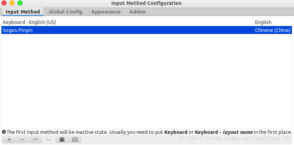294x145 pixels.
Task: Close the Input Method Configuration window
Action: [4, 3]
